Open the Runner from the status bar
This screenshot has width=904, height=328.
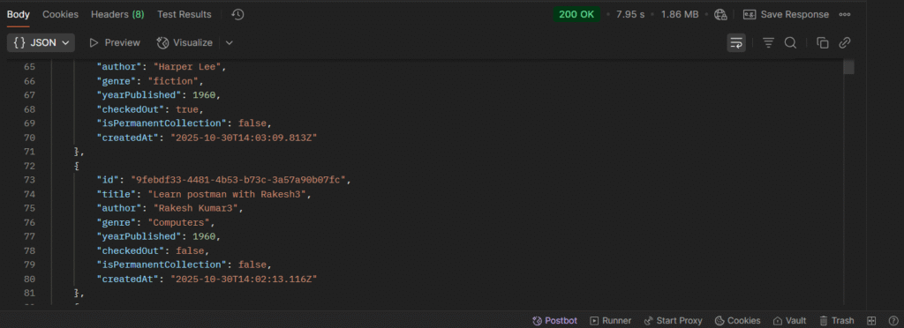point(611,321)
